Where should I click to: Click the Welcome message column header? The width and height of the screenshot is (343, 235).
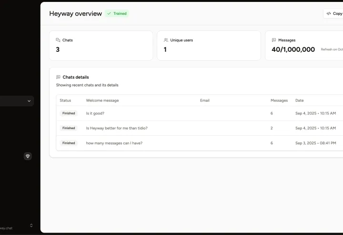point(102,100)
